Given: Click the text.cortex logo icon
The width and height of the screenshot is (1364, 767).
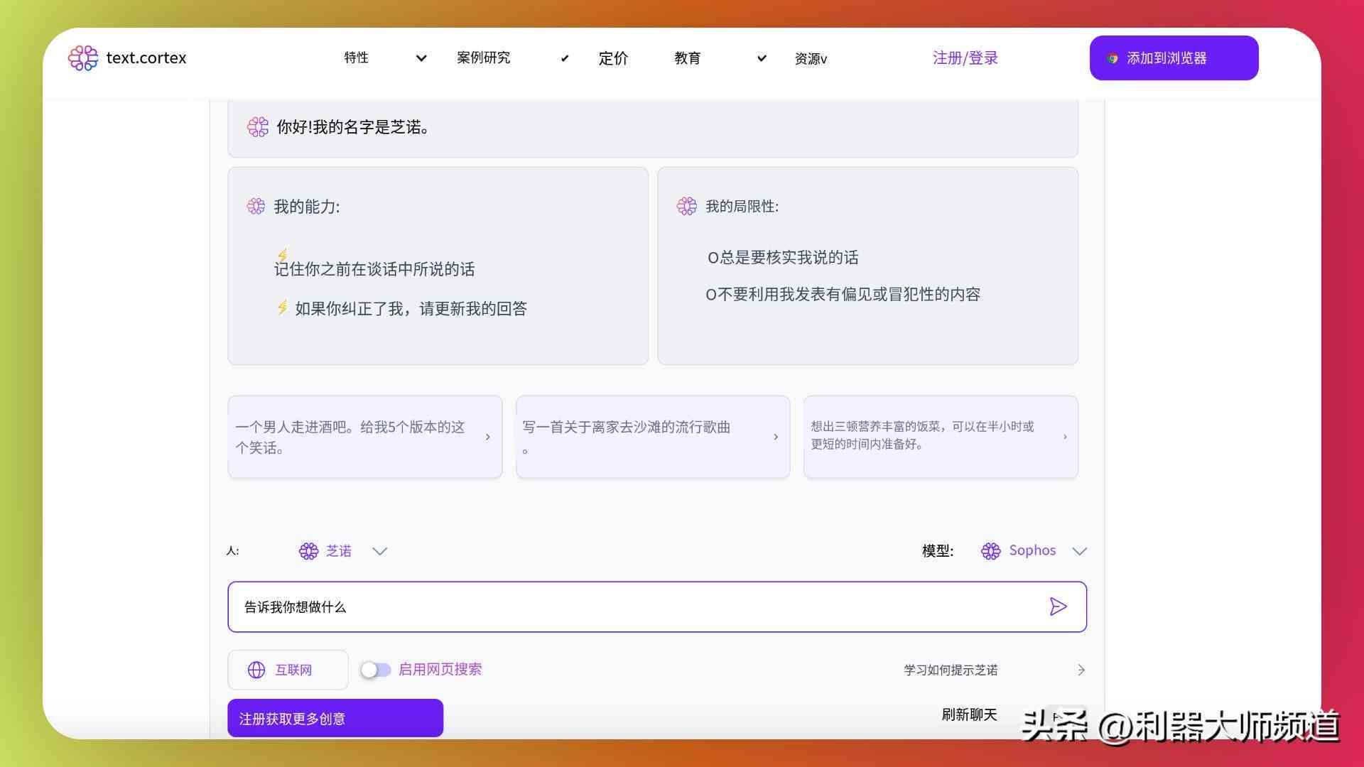Looking at the screenshot, I should [x=83, y=57].
